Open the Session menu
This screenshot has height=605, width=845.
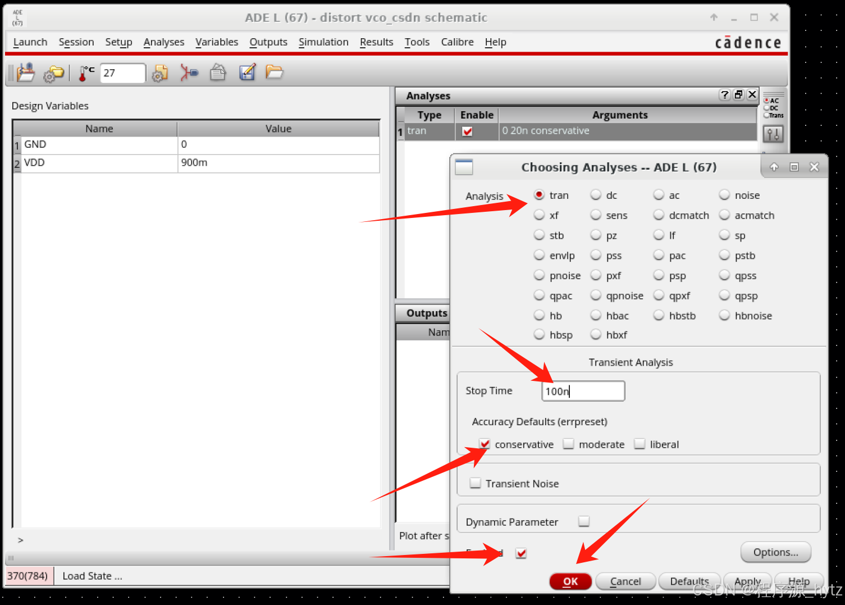[x=76, y=42]
